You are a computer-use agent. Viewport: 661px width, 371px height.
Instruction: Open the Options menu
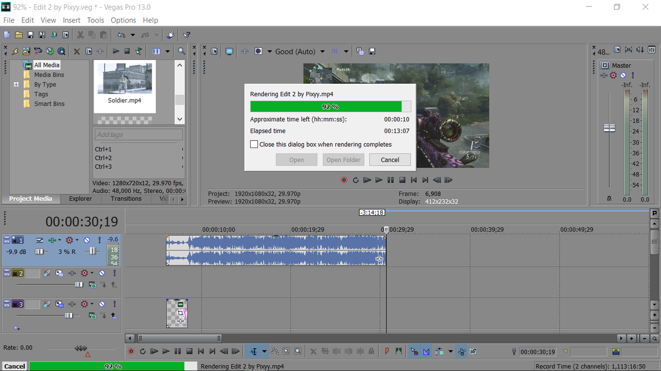(123, 20)
